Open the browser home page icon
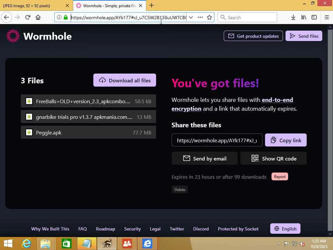 pos(38,18)
